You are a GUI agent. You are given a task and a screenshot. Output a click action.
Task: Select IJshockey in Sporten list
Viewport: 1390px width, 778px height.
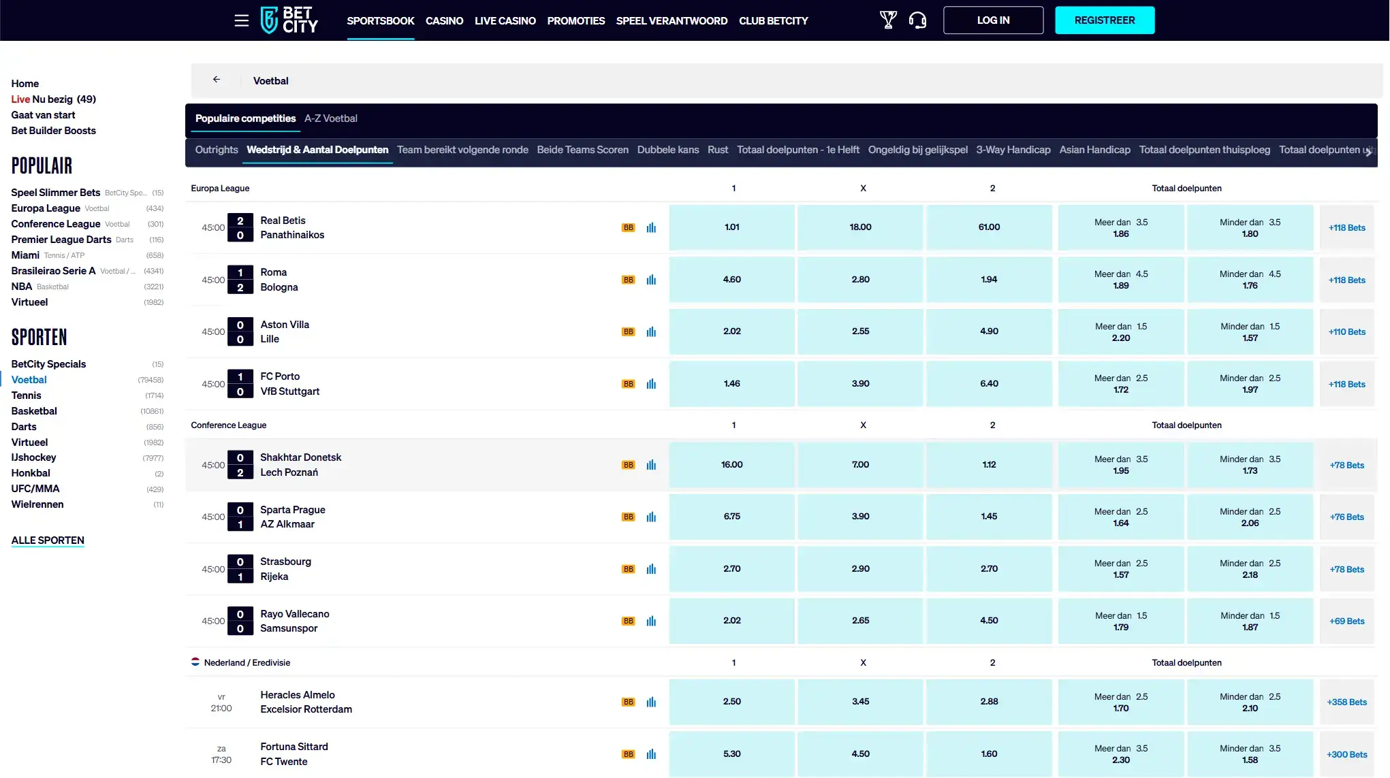click(x=33, y=457)
